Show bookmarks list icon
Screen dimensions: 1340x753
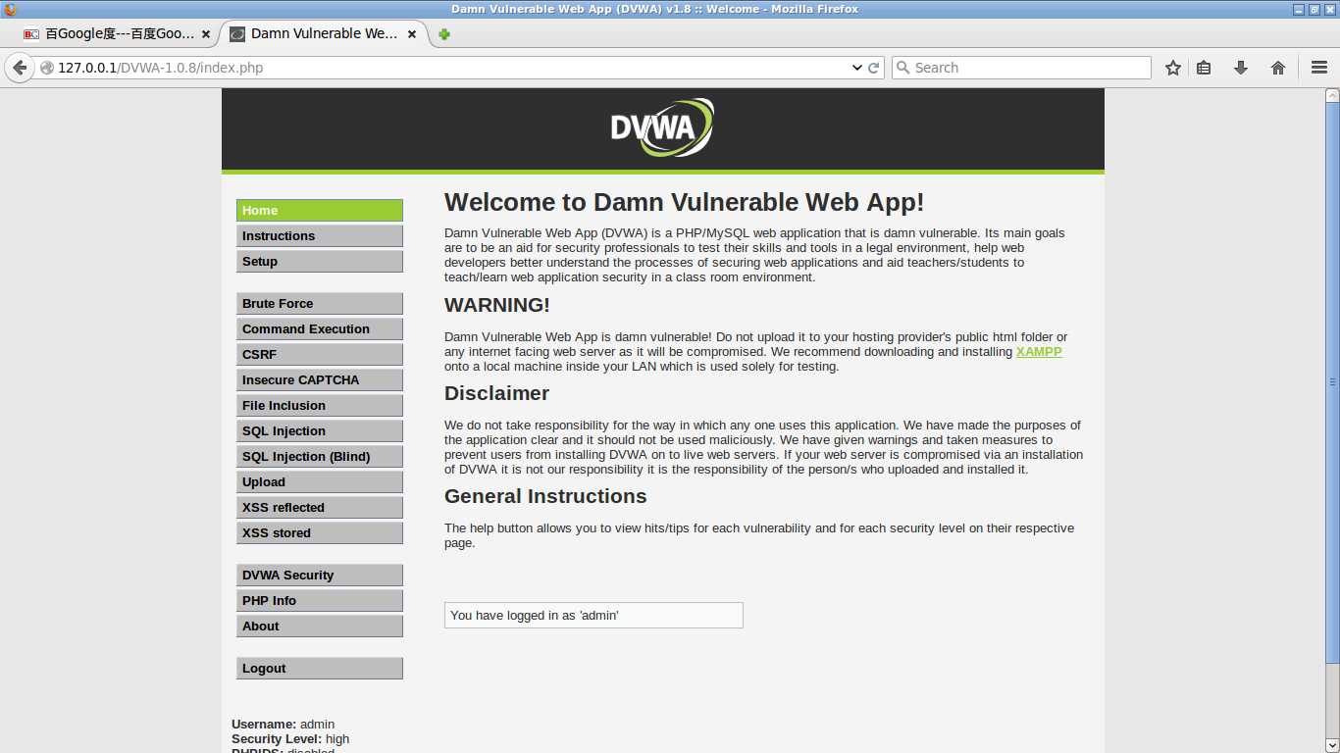(x=1204, y=68)
